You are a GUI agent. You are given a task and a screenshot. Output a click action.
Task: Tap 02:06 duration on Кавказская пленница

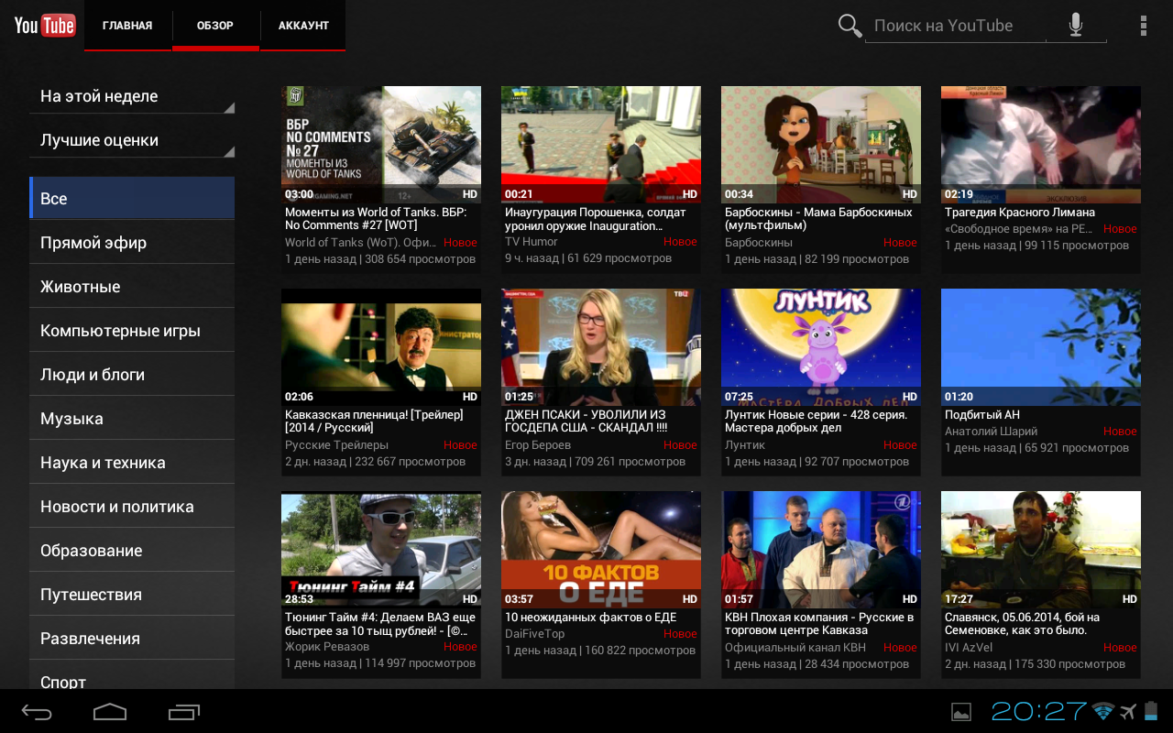click(299, 397)
